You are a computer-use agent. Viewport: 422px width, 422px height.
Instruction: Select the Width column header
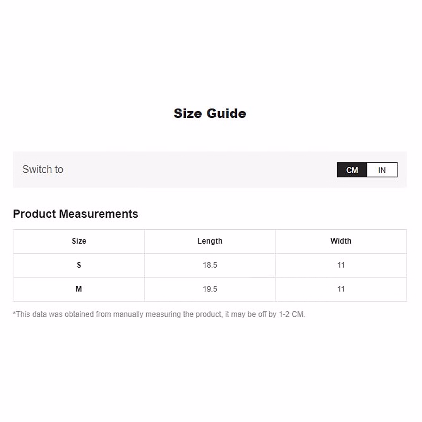click(341, 241)
